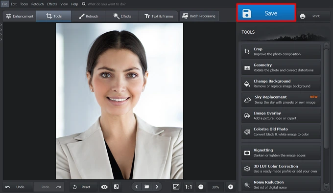Image resolution: width=333 pixels, height=193 pixels.
Task: Switch to the Tools tab
Action: click(x=54, y=16)
